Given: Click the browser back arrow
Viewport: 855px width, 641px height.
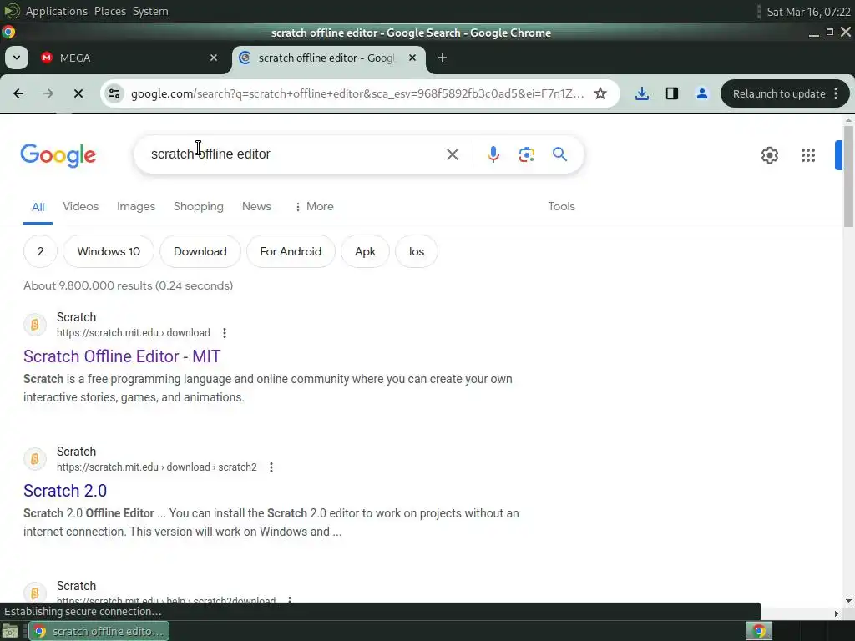Looking at the screenshot, I should (x=18, y=93).
